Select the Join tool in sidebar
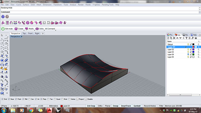The width and height of the screenshot is (201, 113). point(2,69)
